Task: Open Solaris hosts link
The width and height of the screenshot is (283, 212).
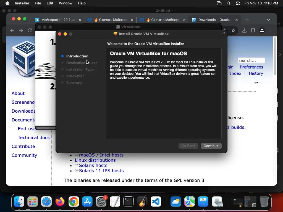Action: pos(93,166)
